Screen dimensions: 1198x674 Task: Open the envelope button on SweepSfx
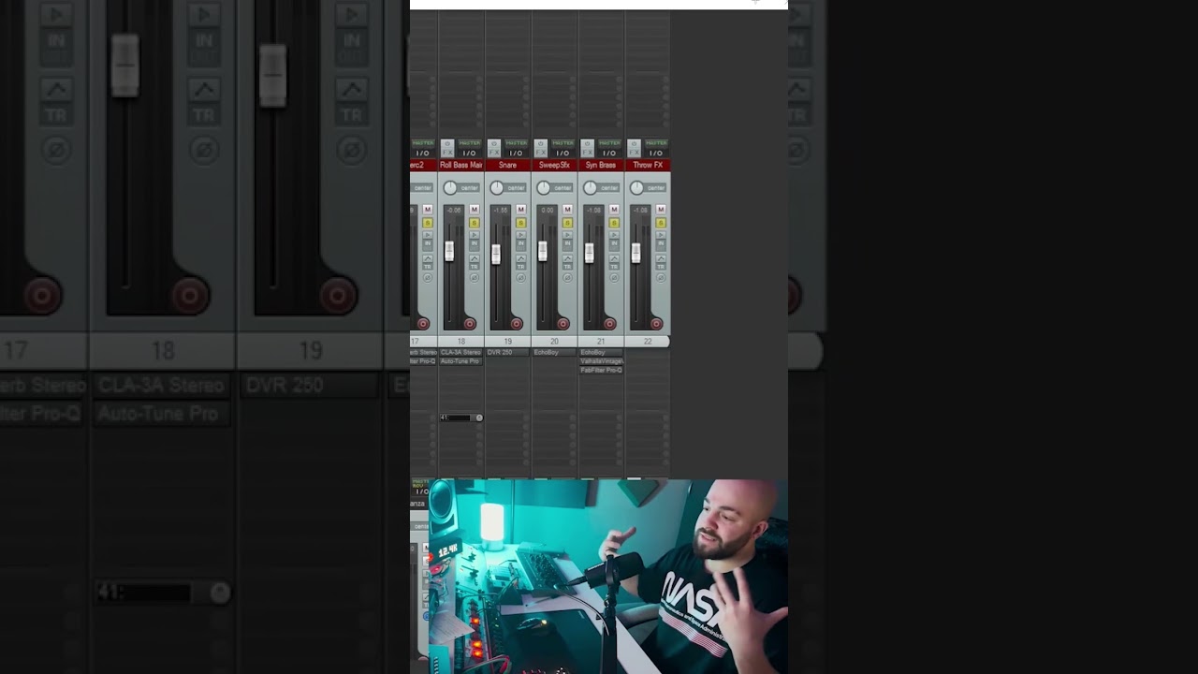tap(568, 257)
